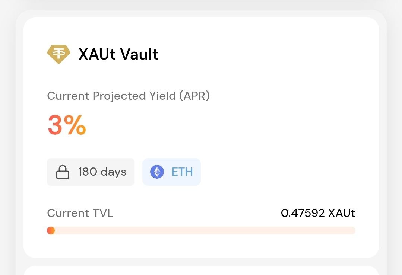This screenshot has width=402, height=275.
Task: Click the word "Vault" in the card title
Action: pos(139,54)
